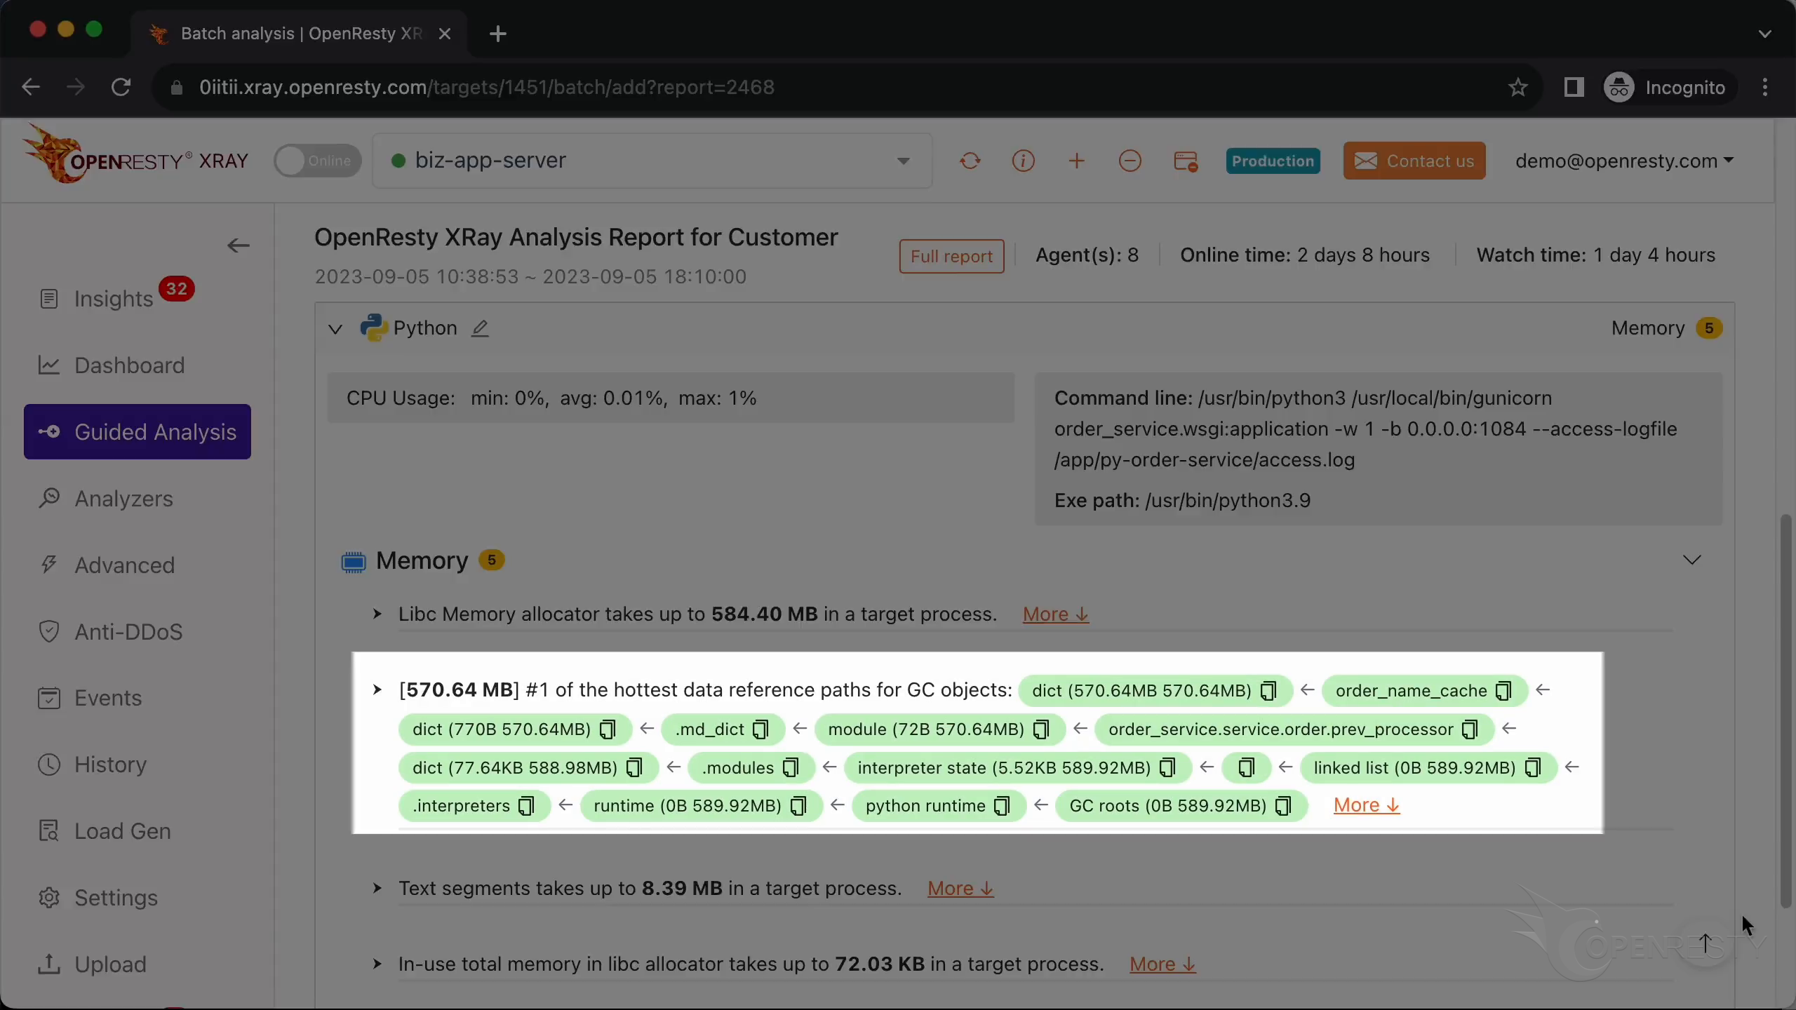Click the page vertical scrollbar

pos(1786,712)
